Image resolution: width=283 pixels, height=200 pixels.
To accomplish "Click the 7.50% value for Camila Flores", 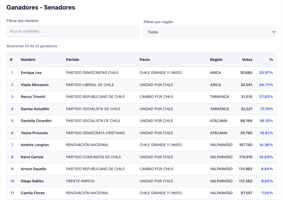I will pyautogui.click(x=267, y=193).
